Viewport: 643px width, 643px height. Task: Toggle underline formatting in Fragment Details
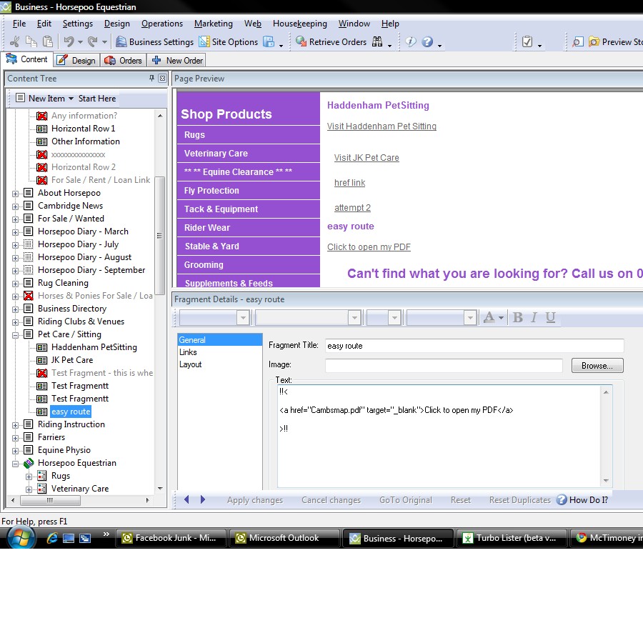pyautogui.click(x=551, y=318)
